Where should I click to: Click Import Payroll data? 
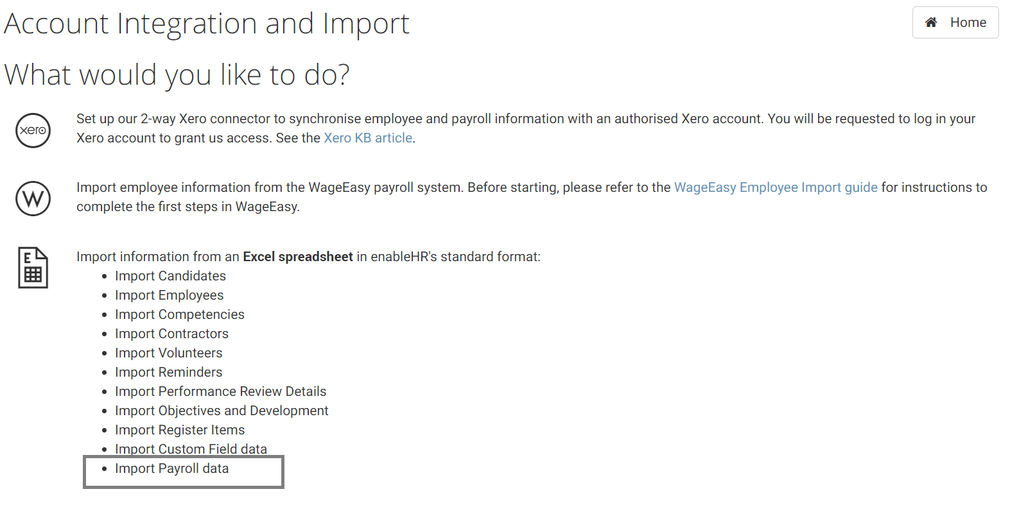[x=171, y=468]
